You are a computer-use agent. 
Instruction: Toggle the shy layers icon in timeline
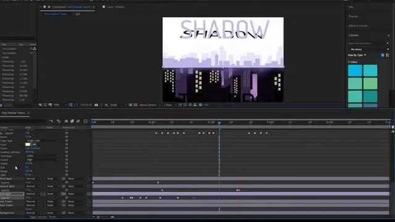(x=66, y=121)
